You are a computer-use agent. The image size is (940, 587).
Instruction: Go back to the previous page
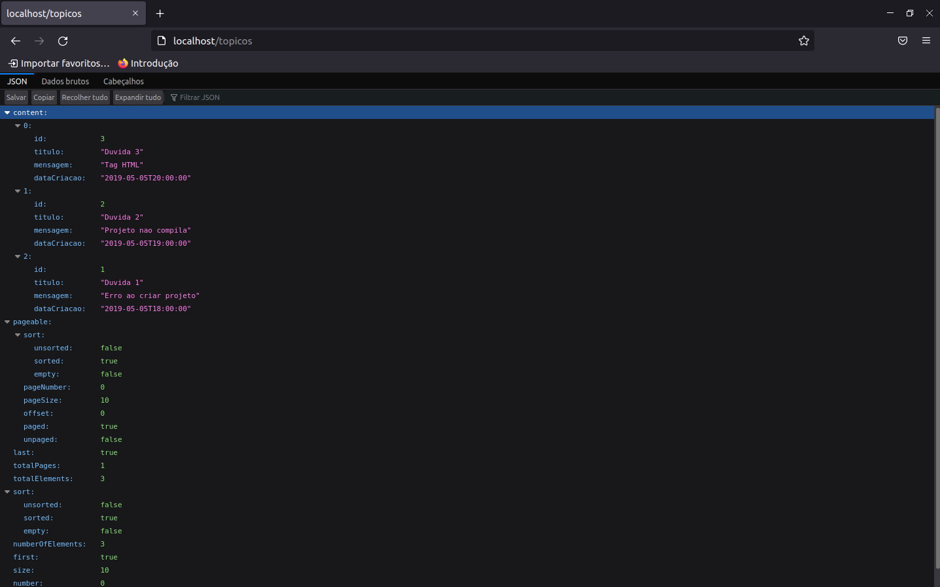click(x=16, y=41)
